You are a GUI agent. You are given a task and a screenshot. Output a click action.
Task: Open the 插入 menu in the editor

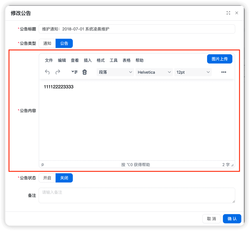[x=87, y=60]
